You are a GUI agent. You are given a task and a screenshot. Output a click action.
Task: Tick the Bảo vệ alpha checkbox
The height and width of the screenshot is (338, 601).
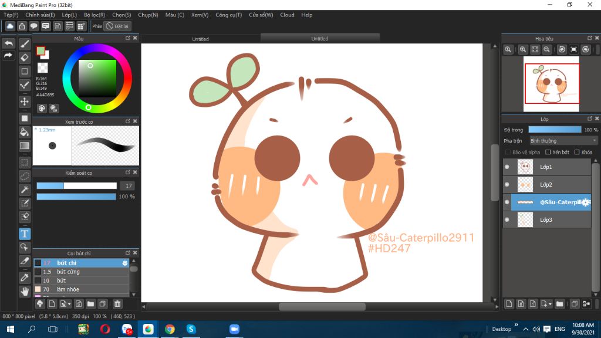508,152
